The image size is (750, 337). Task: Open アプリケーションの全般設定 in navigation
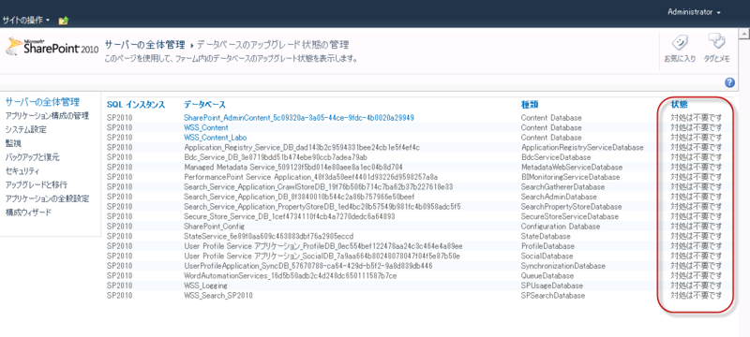(47, 198)
